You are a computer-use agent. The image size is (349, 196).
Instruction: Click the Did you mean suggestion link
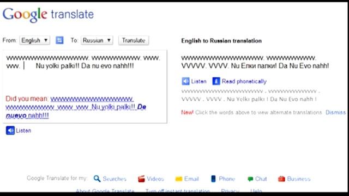76,107
